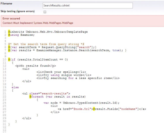
Task: Click the Filename input containing SearchResults.cshtml
Action: pos(88,6)
